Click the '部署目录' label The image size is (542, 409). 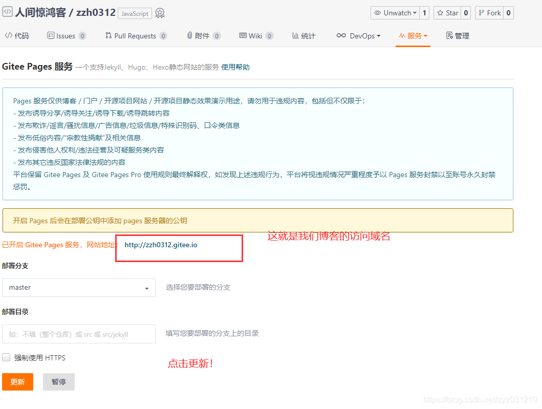pyautogui.click(x=15, y=312)
